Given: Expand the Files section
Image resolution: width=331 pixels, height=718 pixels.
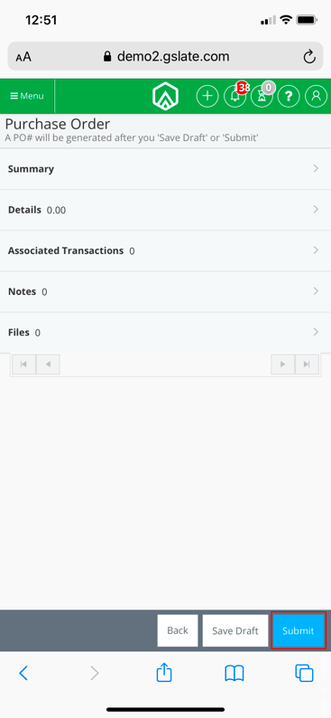Looking at the screenshot, I should (x=165, y=333).
